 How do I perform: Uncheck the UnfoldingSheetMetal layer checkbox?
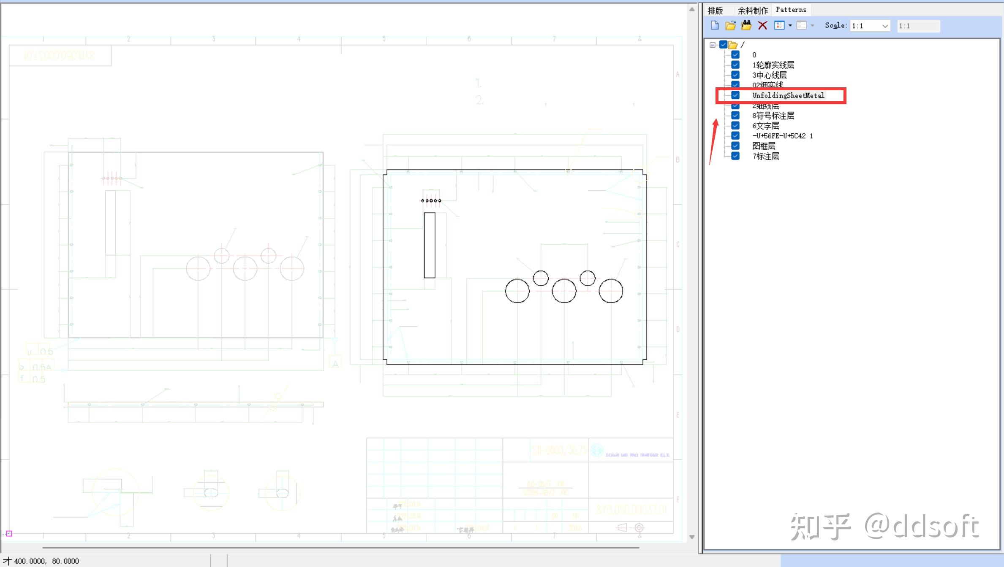click(x=735, y=95)
